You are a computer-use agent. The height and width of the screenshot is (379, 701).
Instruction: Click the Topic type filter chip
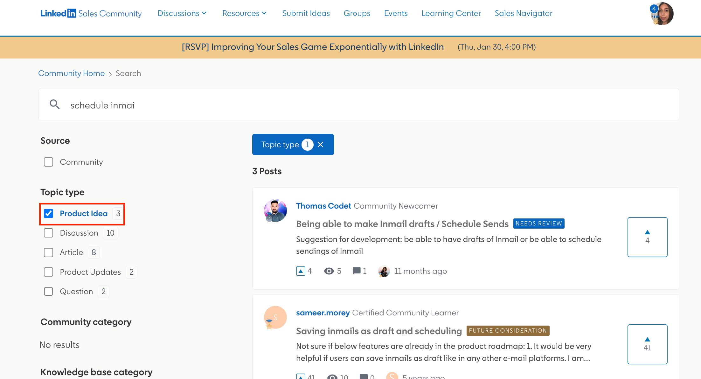point(293,145)
